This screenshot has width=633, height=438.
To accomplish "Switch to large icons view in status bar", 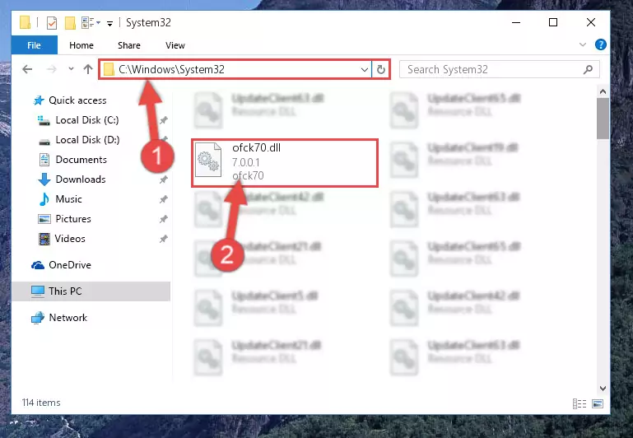I will tap(598, 403).
